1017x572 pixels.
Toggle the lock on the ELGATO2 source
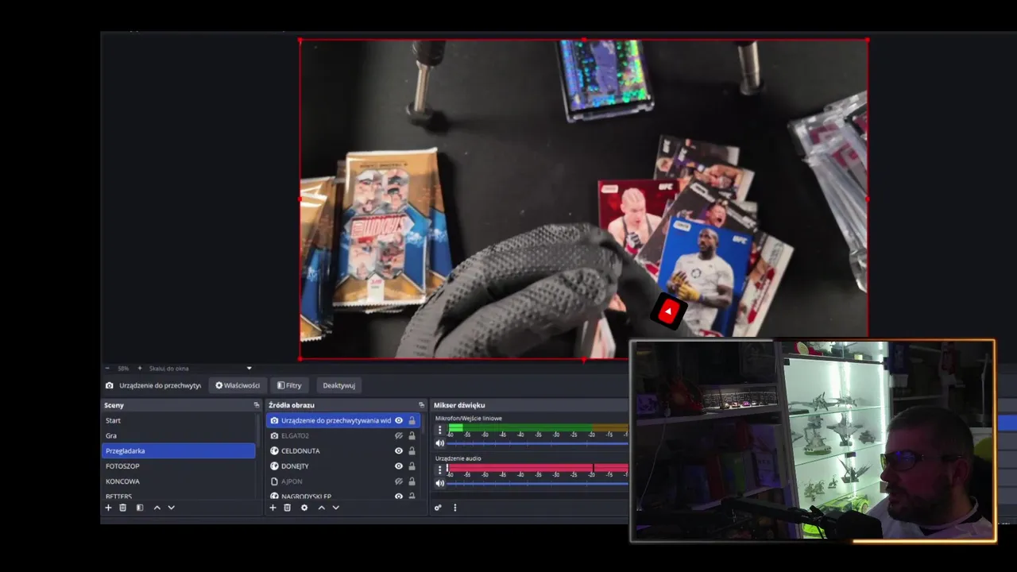412,435
